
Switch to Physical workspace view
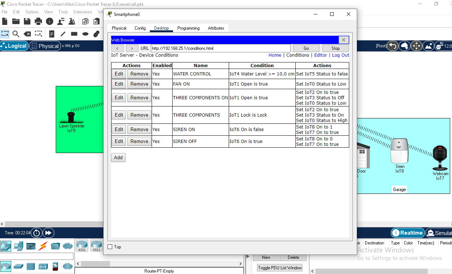coord(45,46)
